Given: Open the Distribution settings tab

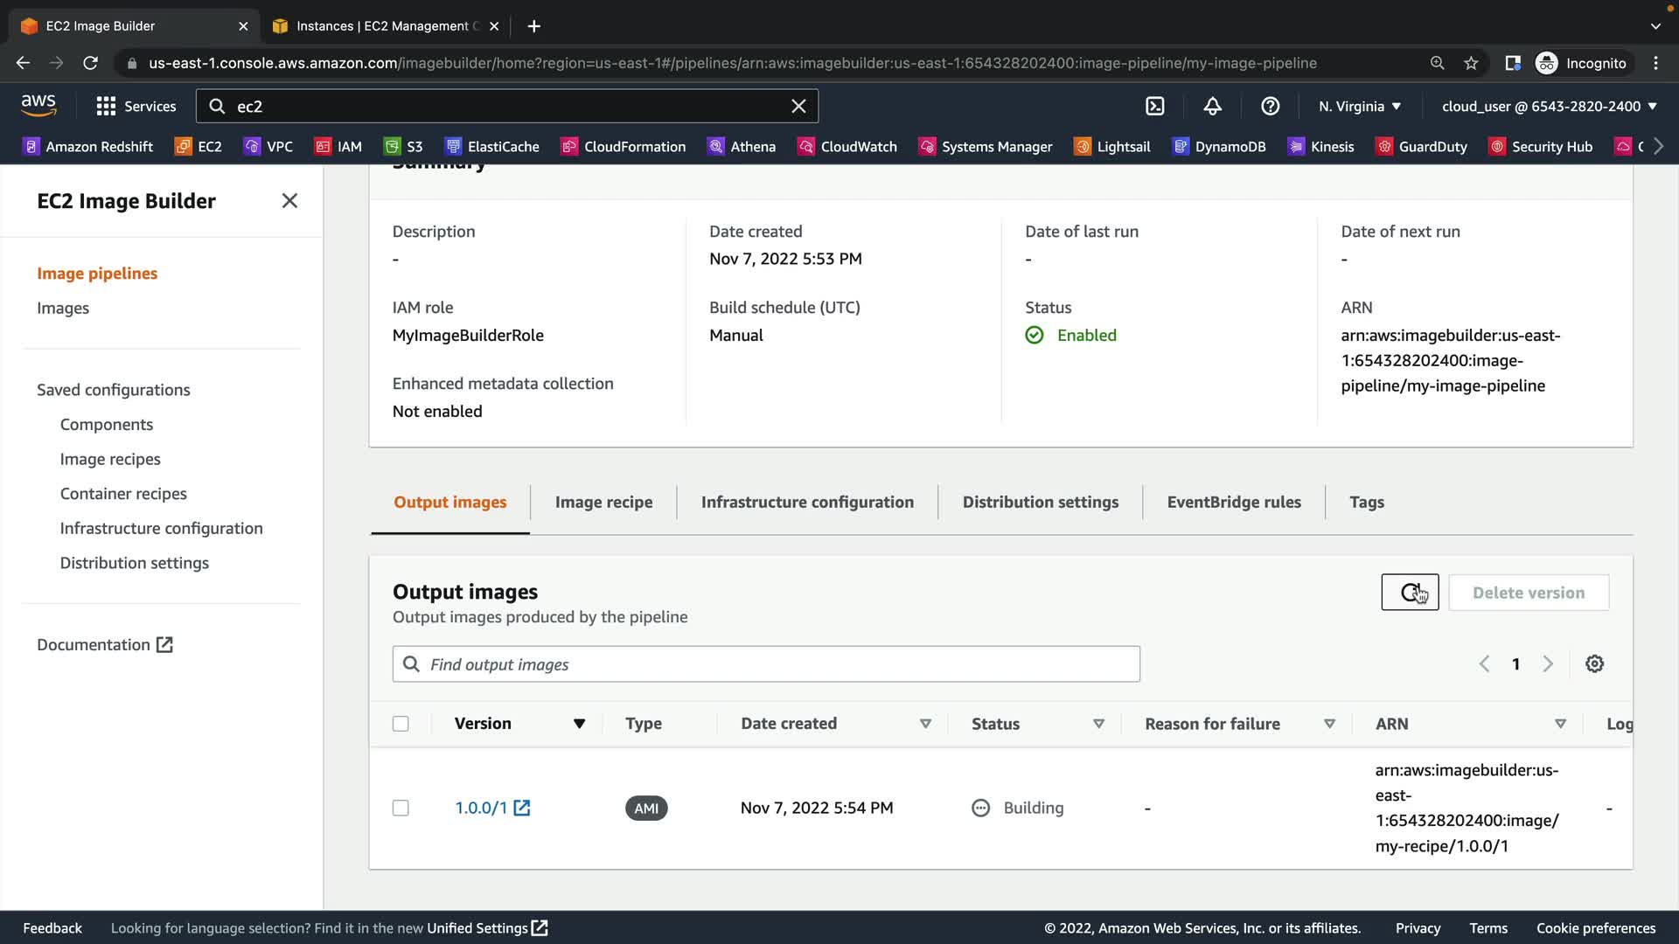Looking at the screenshot, I should click(x=1040, y=503).
